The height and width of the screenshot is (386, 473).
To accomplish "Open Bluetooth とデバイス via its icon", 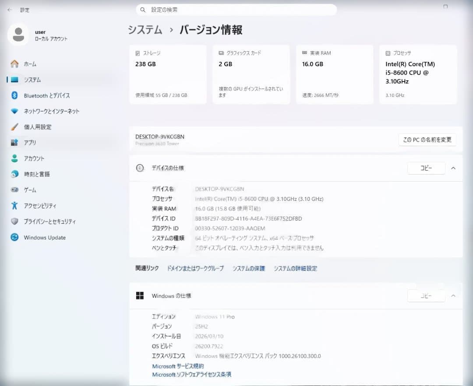I will (14, 96).
